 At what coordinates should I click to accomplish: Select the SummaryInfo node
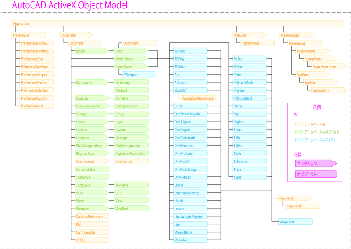[92, 232]
